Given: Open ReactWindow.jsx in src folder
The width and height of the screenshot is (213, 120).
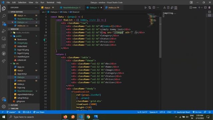Looking at the screenshot, I should 25,91.
